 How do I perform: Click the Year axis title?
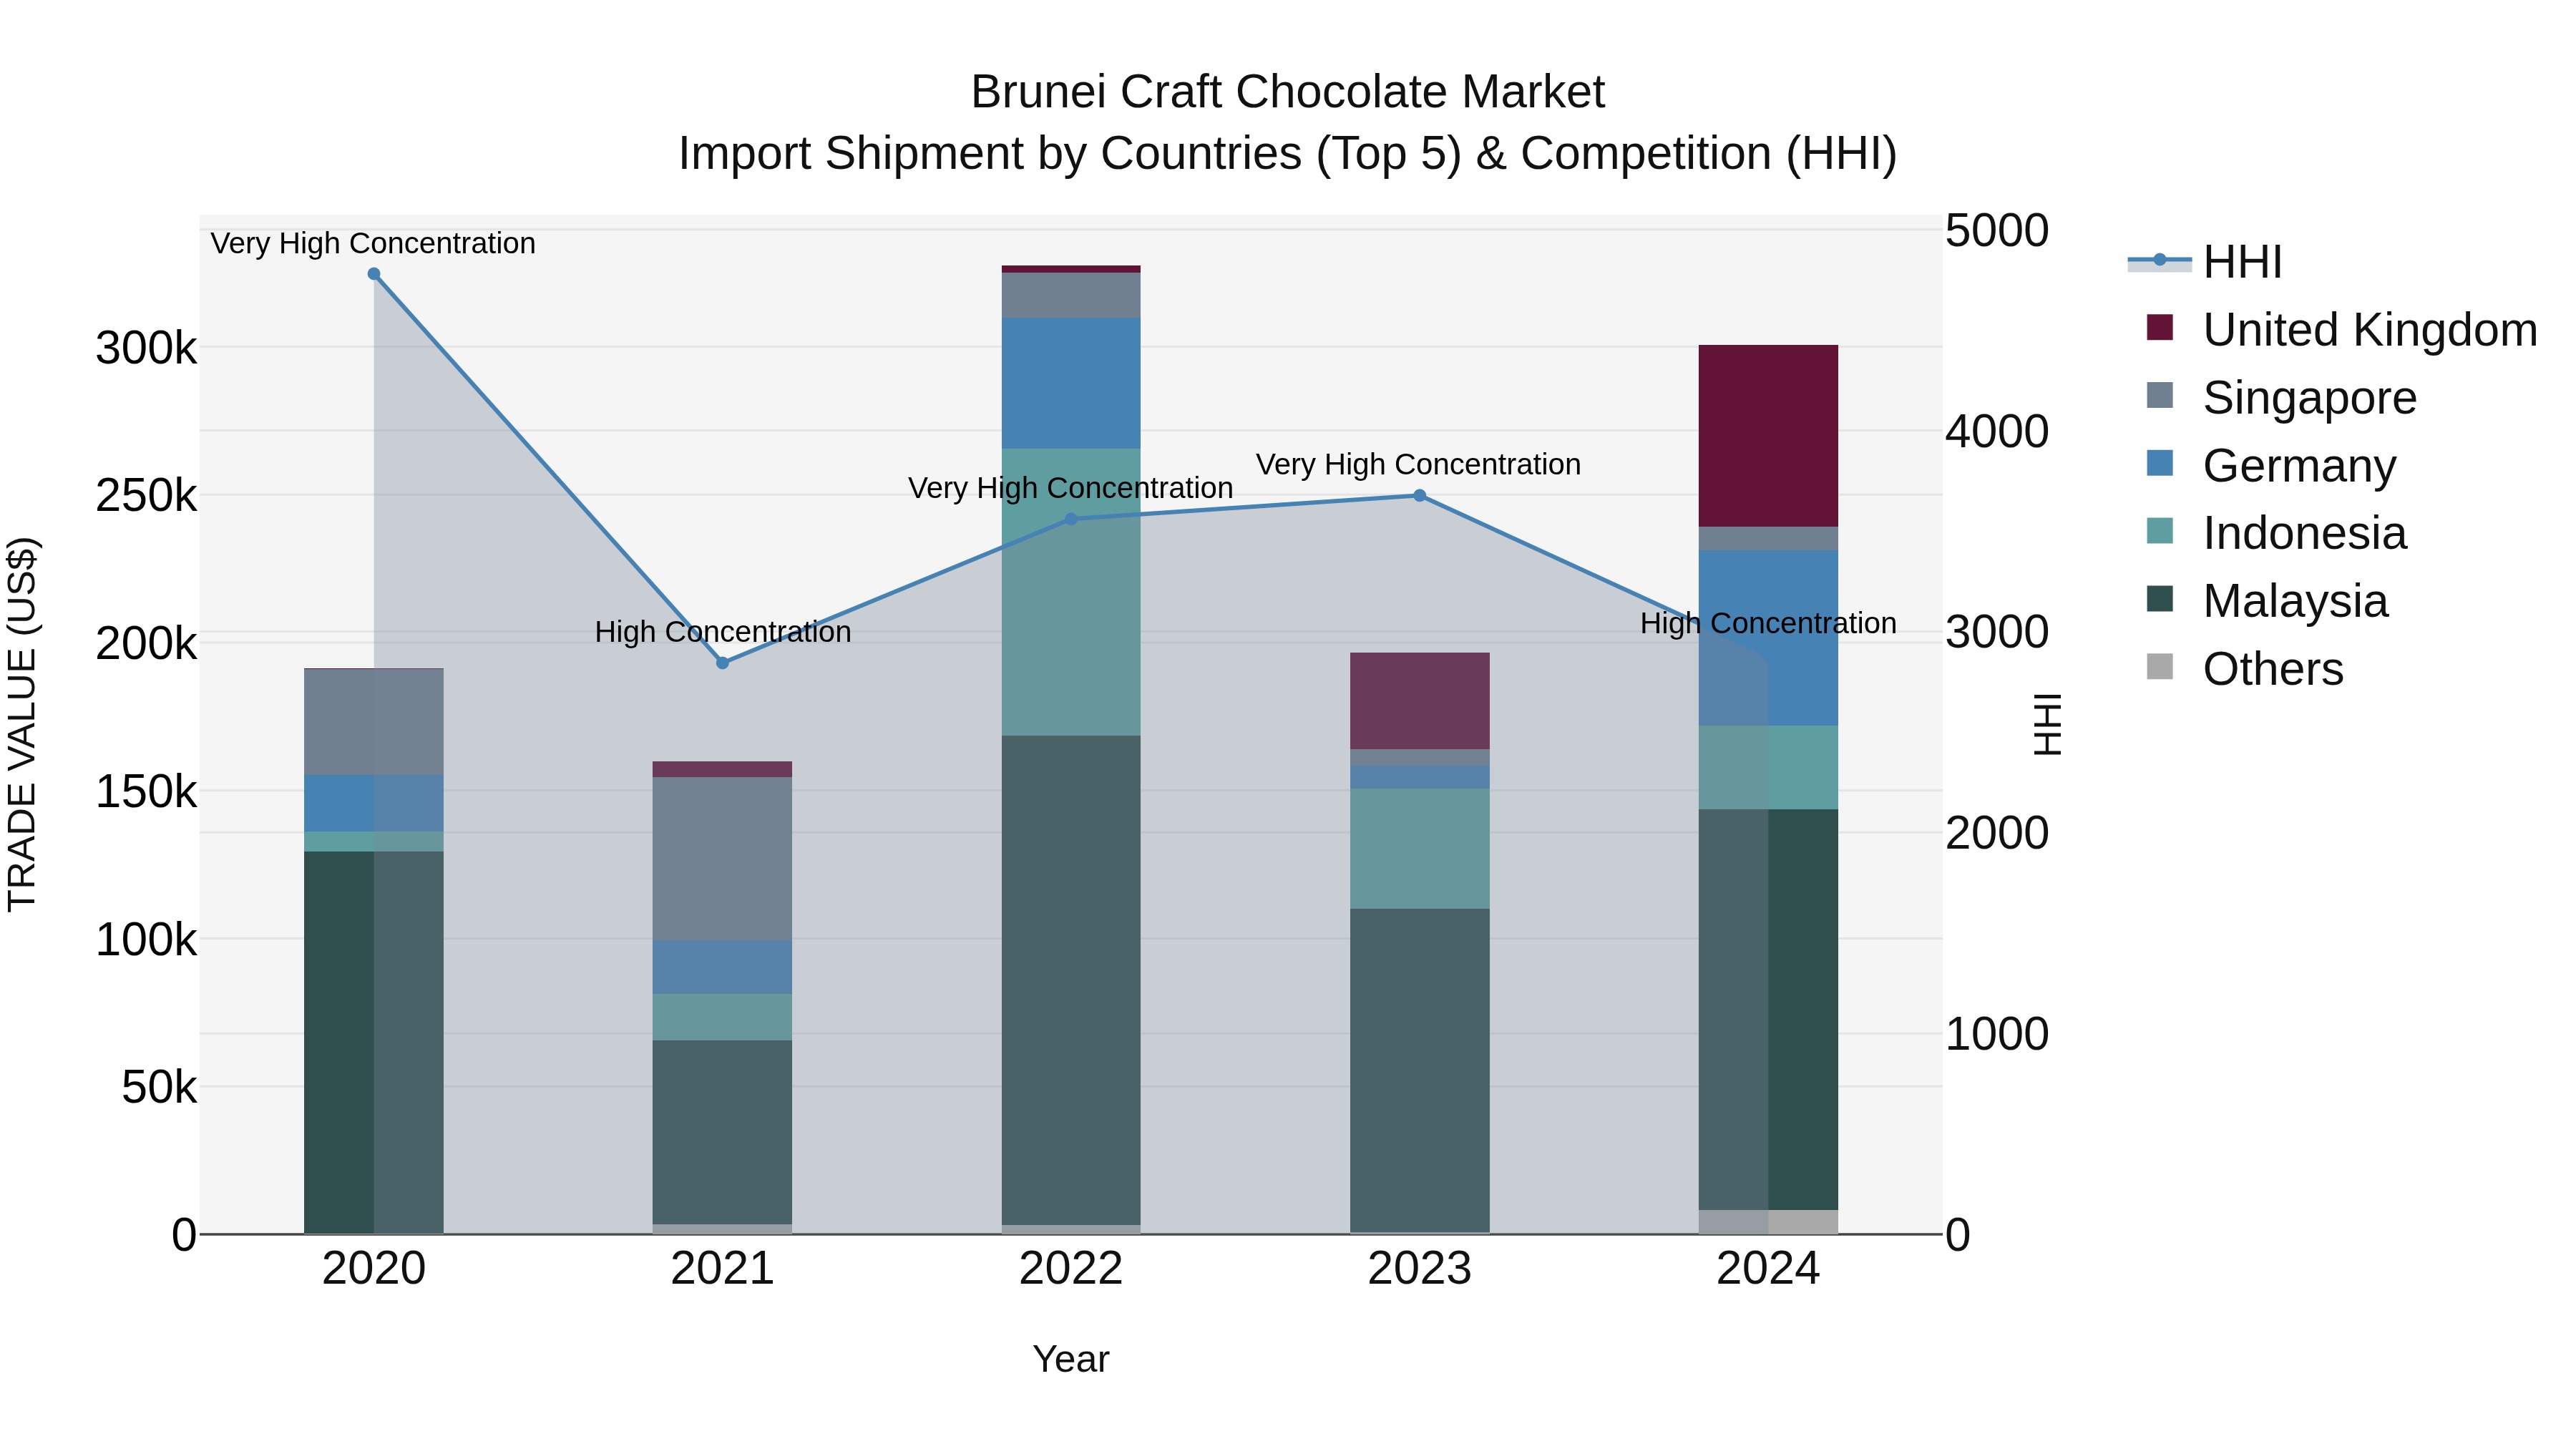[x=1071, y=1359]
